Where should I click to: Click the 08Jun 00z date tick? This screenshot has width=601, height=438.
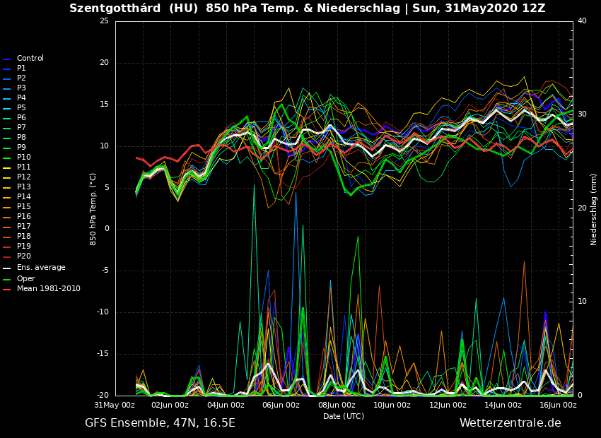337,405
